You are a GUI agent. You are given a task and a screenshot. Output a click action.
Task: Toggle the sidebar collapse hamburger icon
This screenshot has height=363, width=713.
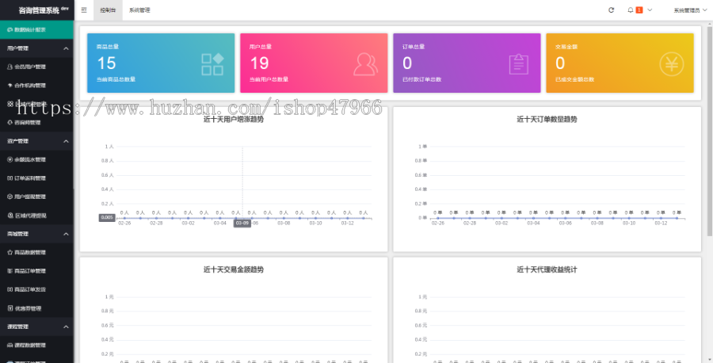(x=84, y=10)
